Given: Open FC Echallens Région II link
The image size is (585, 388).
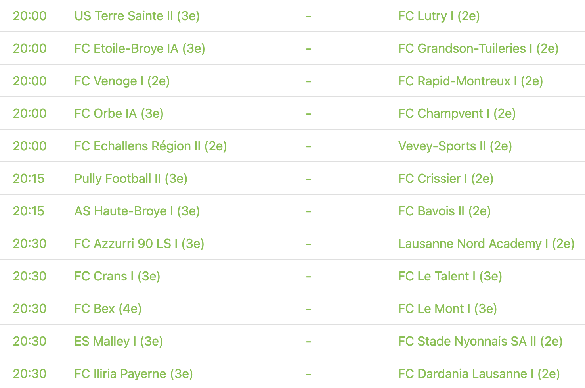Looking at the screenshot, I should point(151,146).
